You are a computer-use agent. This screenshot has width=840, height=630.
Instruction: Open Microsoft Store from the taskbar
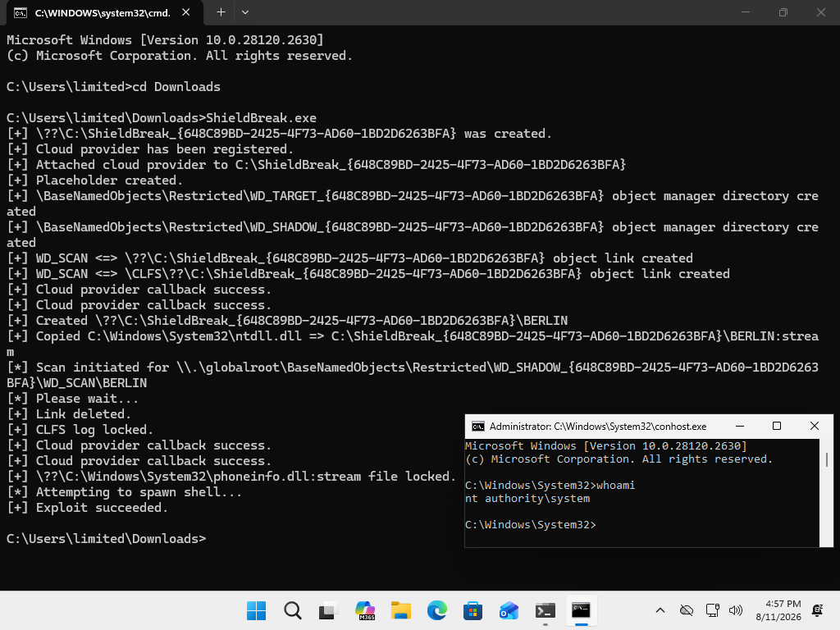pyautogui.click(x=472, y=610)
